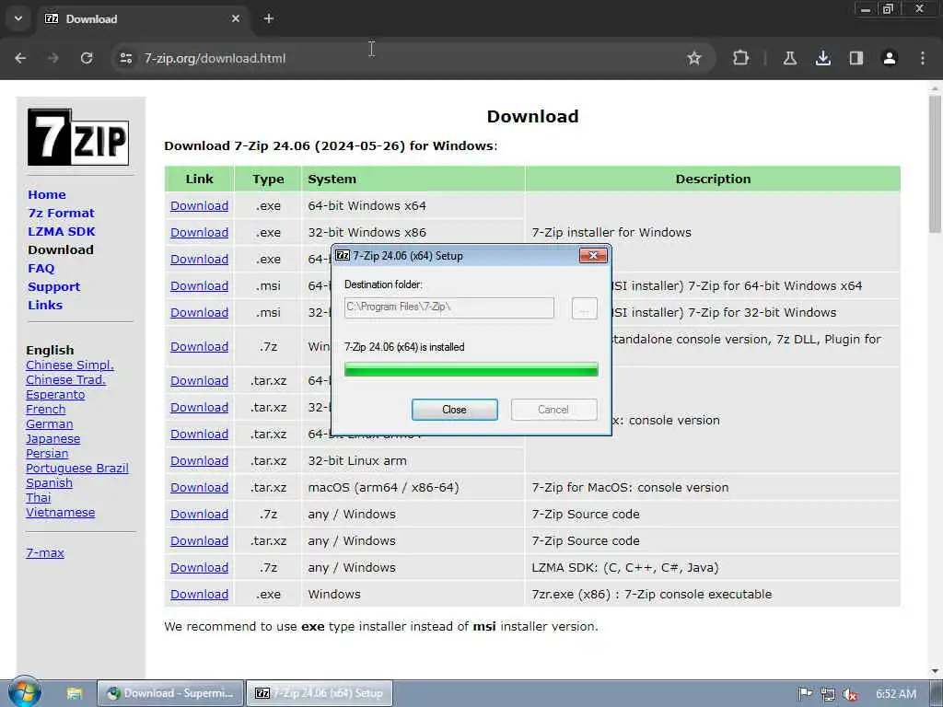Click the taskbar clock showing 6:52 AM
Image resolution: width=943 pixels, height=707 pixels.
tap(896, 694)
